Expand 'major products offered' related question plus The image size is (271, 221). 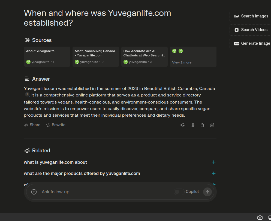[214, 173]
